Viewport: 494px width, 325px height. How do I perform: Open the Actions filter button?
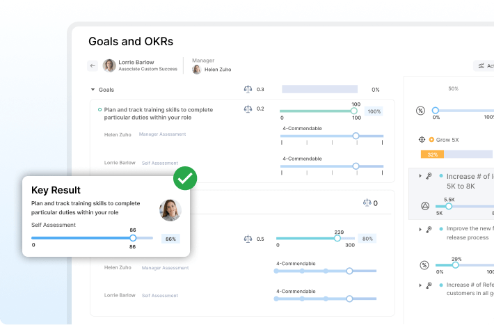(x=484, y=66)
